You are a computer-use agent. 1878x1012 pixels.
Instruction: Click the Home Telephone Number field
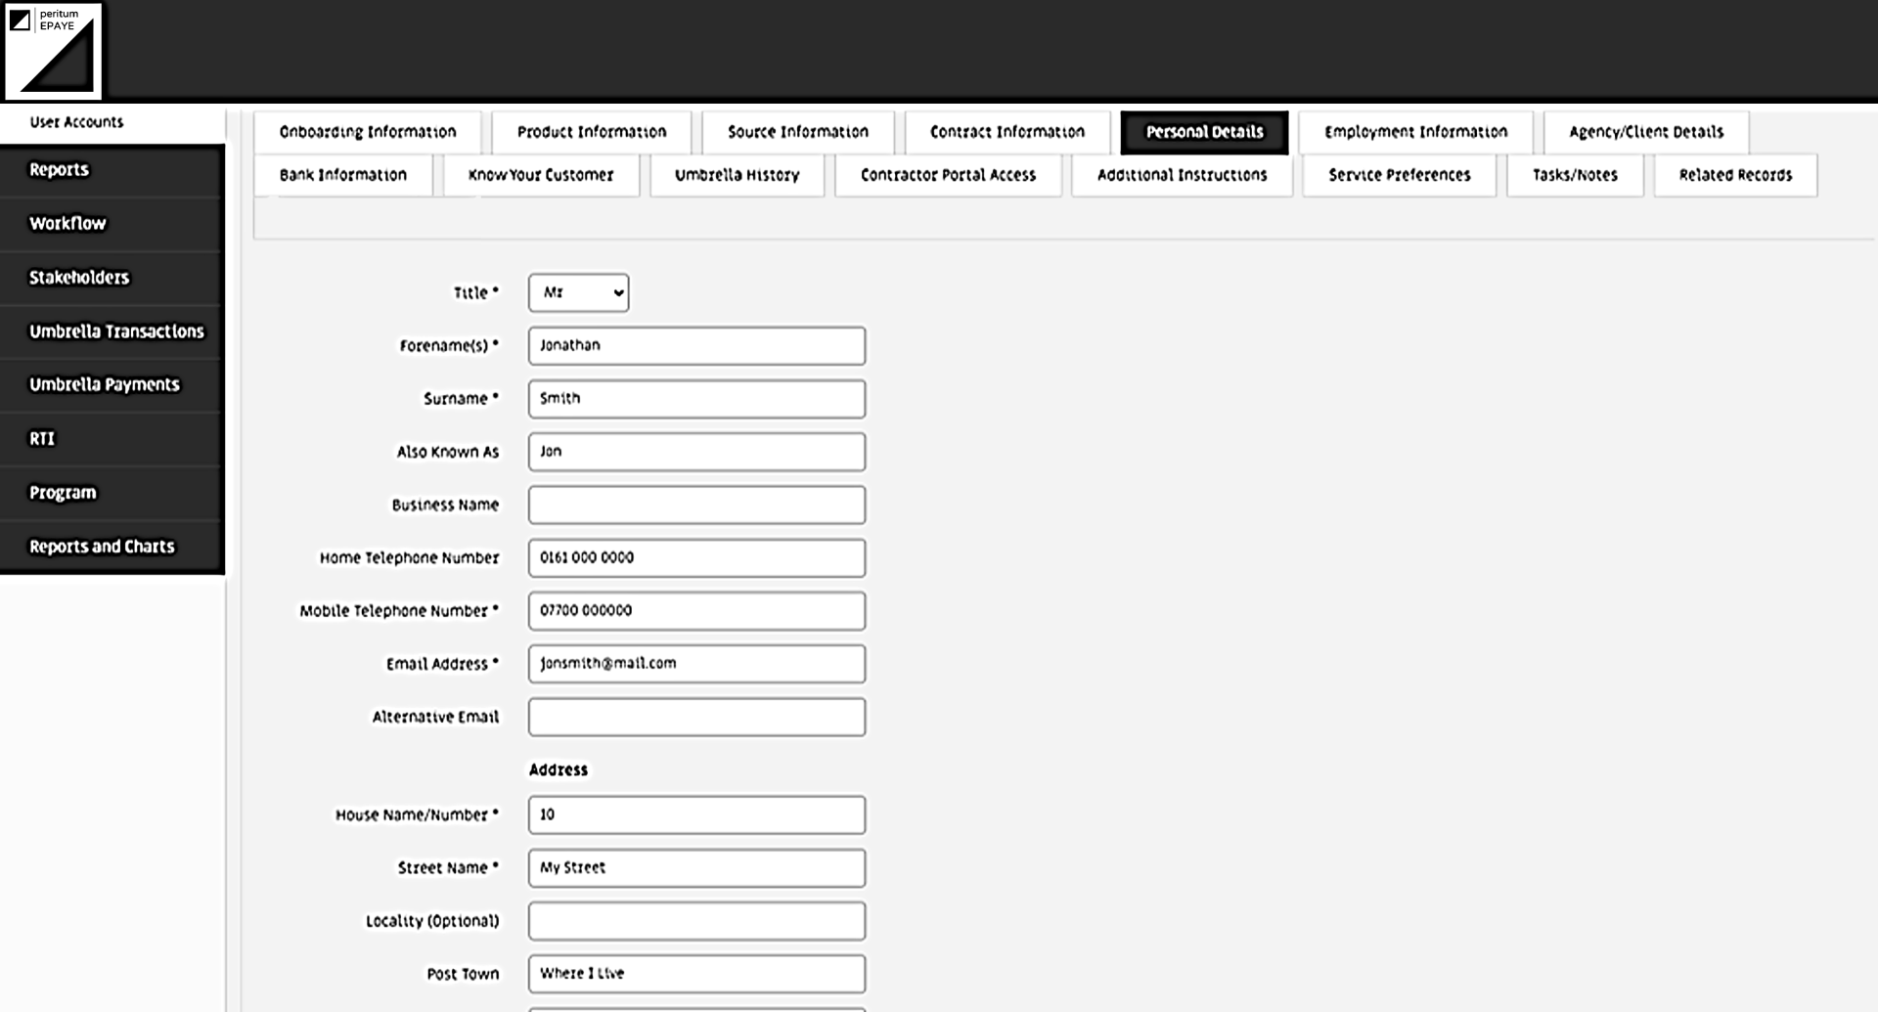(696, 557)
